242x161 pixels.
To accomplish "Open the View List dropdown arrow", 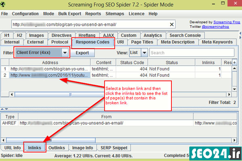I will pyautogui.click(x=144, y=53).
